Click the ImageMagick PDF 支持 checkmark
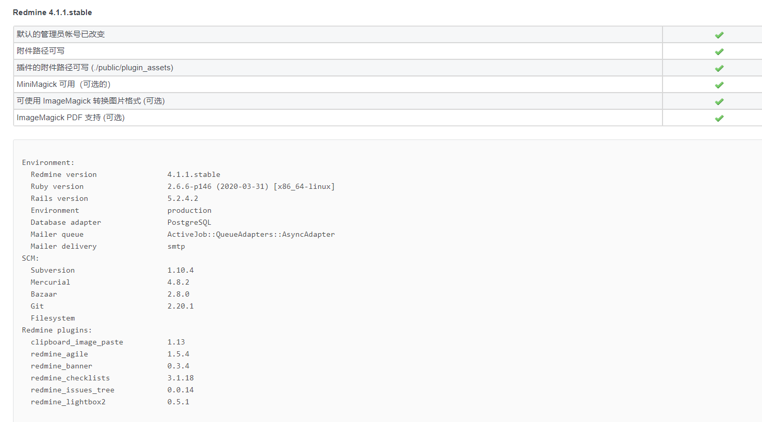Screen dimensions: 762x422 pos(719,118)
